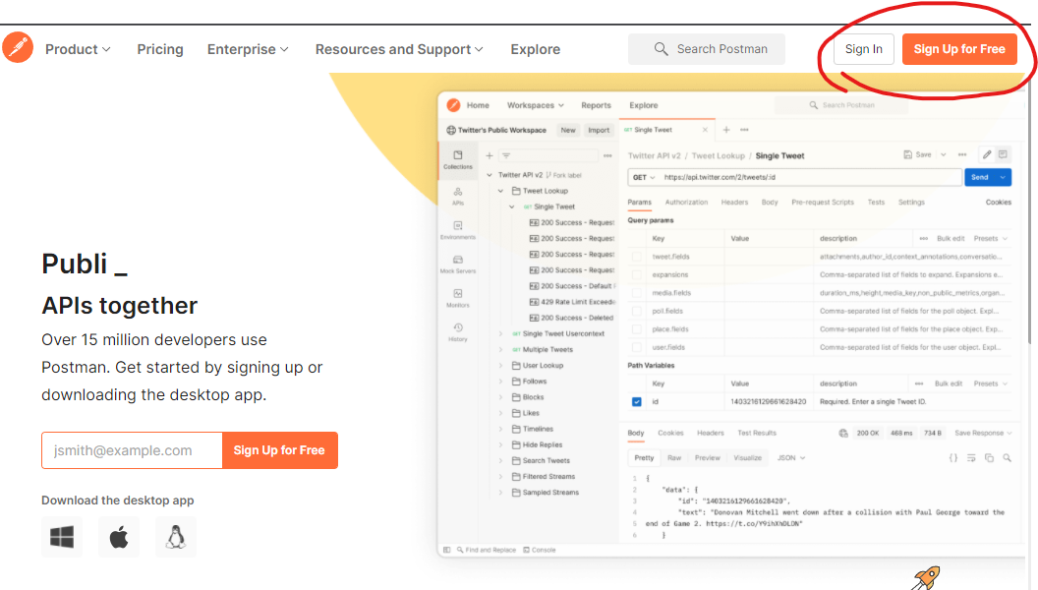Open the Enterprise dropdown menu
1038x590 pixels.
coord(248,49)
